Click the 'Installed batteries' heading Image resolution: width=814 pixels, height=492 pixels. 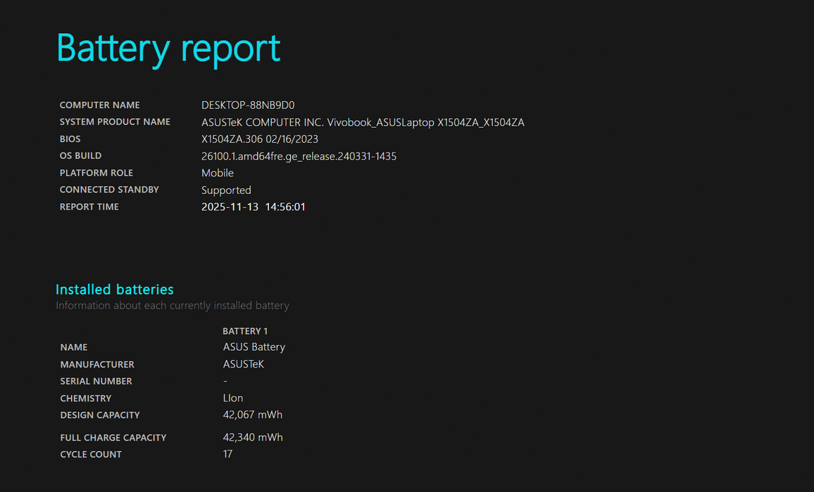click(115, 289)
